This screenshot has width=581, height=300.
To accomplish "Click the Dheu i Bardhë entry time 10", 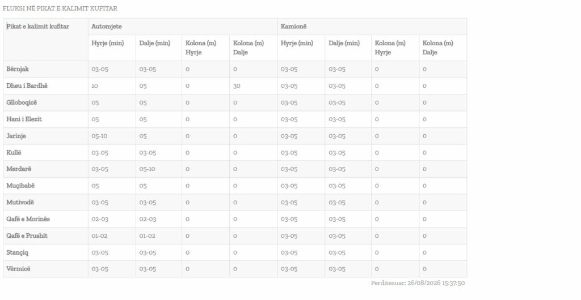I will tap(95, 85).
